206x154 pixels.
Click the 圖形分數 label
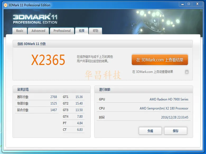23,97
